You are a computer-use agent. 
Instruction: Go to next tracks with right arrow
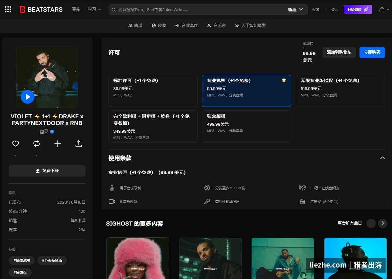tap(382, 223)
